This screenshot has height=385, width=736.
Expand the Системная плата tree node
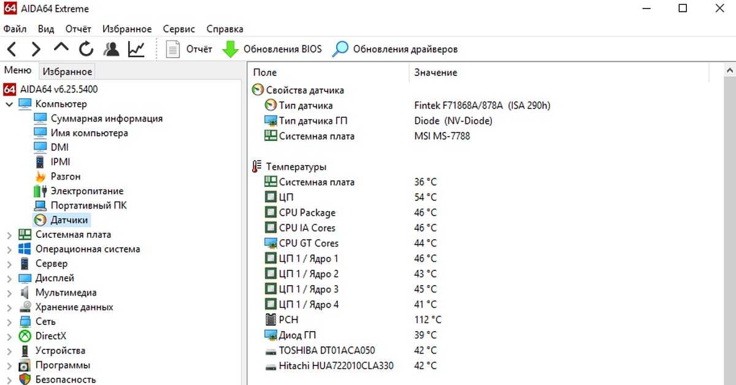[9, 235]
